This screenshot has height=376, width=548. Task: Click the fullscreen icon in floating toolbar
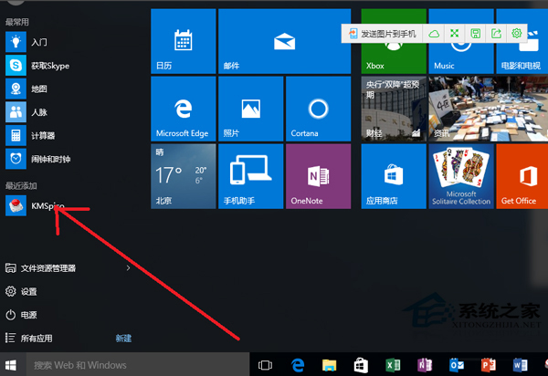click(456, 34)
